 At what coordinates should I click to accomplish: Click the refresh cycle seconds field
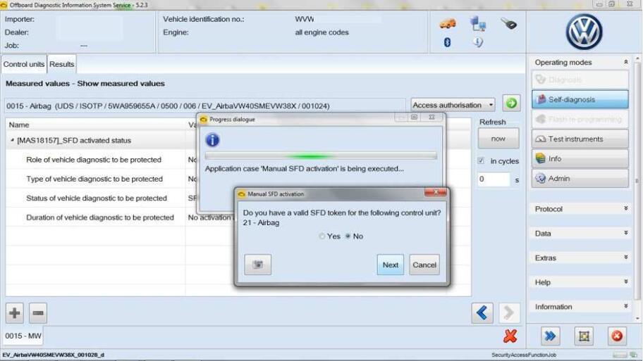pyautogui.click(x=494, y=179)
